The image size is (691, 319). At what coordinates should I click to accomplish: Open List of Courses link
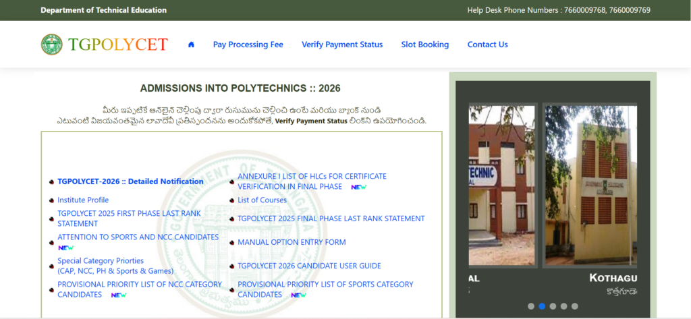click(262, 200)
